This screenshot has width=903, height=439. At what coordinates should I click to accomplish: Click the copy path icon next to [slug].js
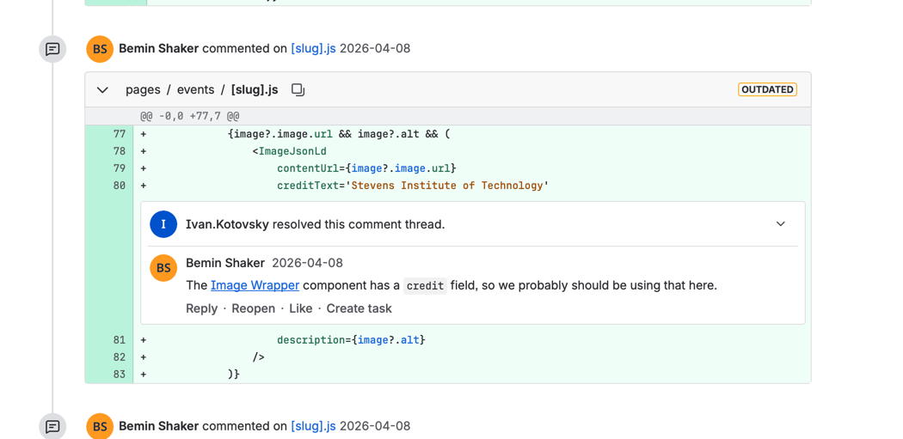click(298, 89)
